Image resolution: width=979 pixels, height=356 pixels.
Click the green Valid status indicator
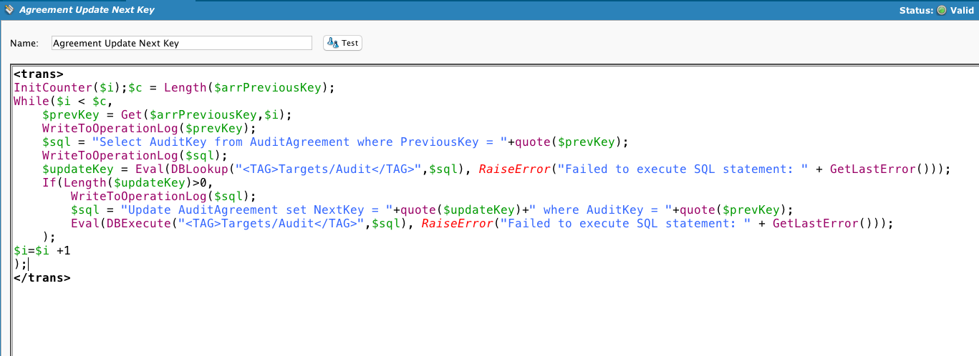(941, 10)
